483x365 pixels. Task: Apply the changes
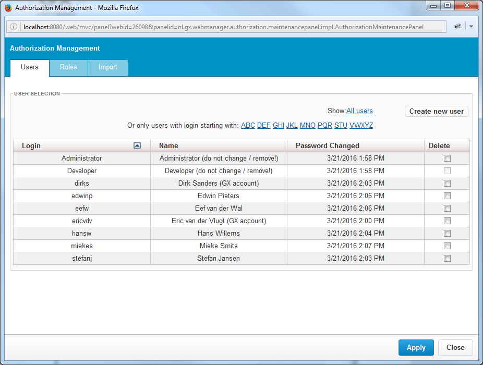tap(416, 347)
